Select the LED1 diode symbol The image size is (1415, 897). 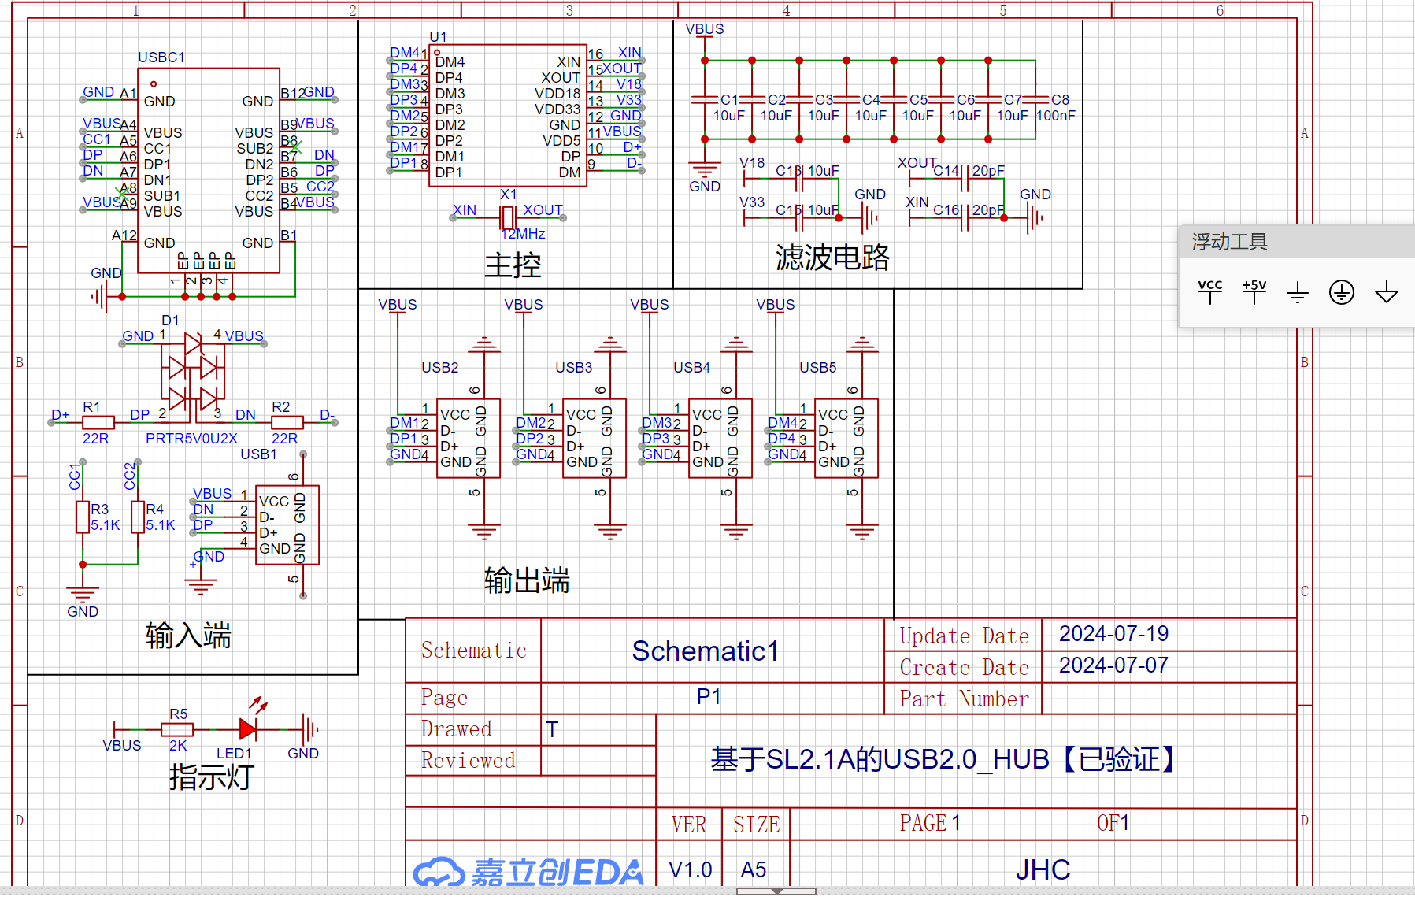tap(248, 729)
